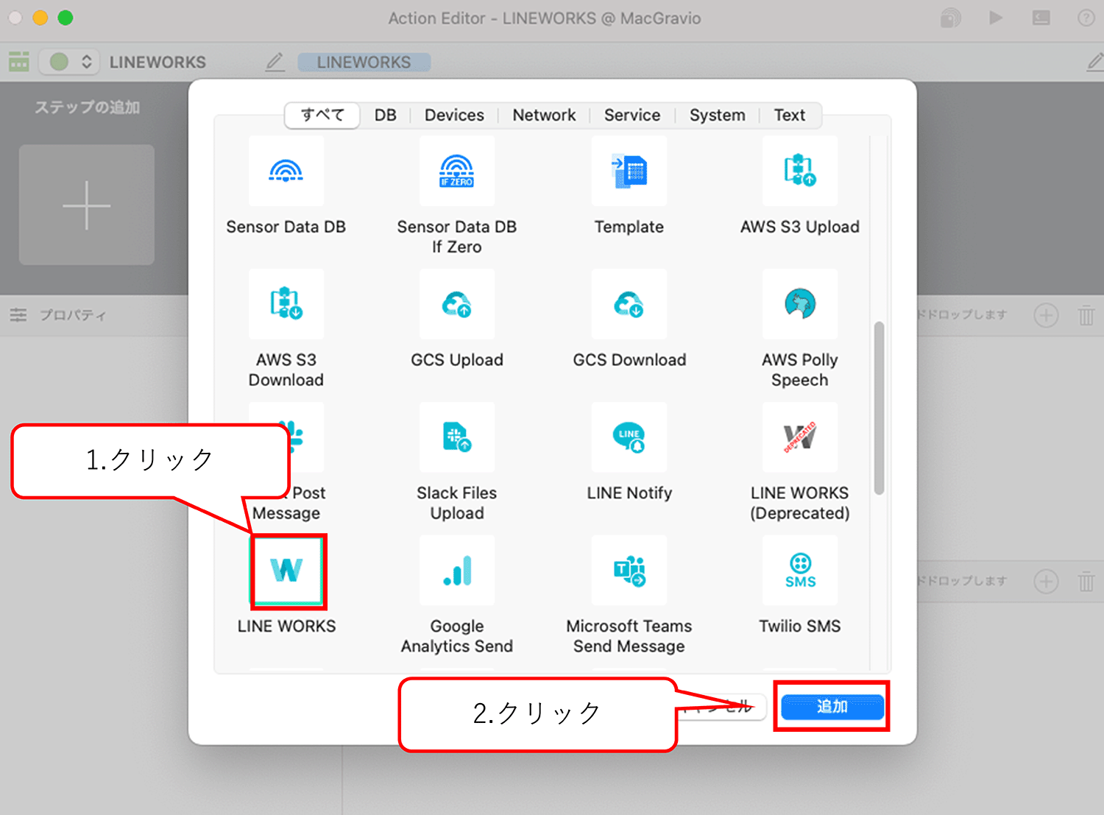Click the GCS Download label
Viewport: 1104px width, 815px height.
click(629, 360)
